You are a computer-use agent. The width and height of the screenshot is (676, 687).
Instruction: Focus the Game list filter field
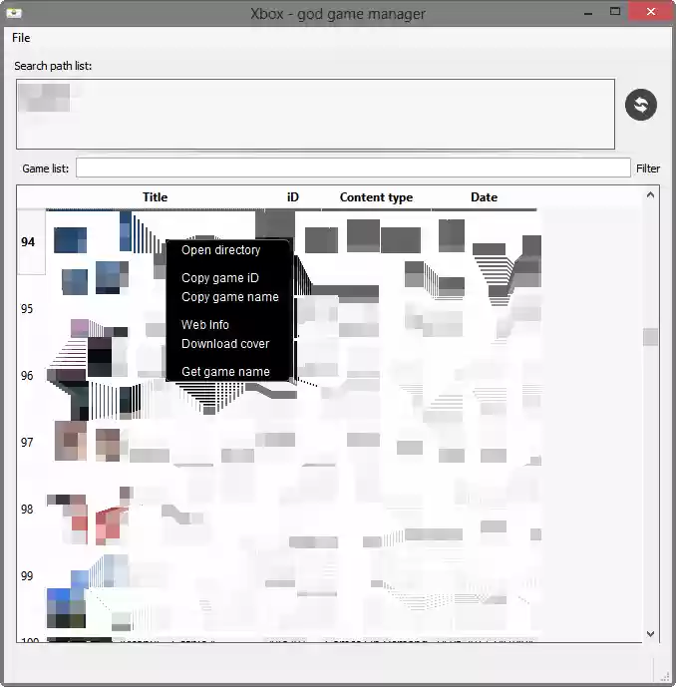(x=353, y=168)
